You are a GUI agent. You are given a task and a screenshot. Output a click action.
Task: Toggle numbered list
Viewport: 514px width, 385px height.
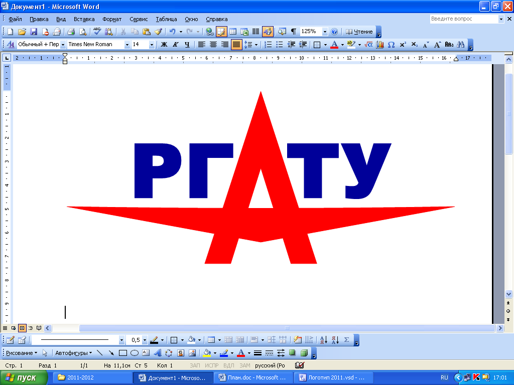tap(268, 45)
